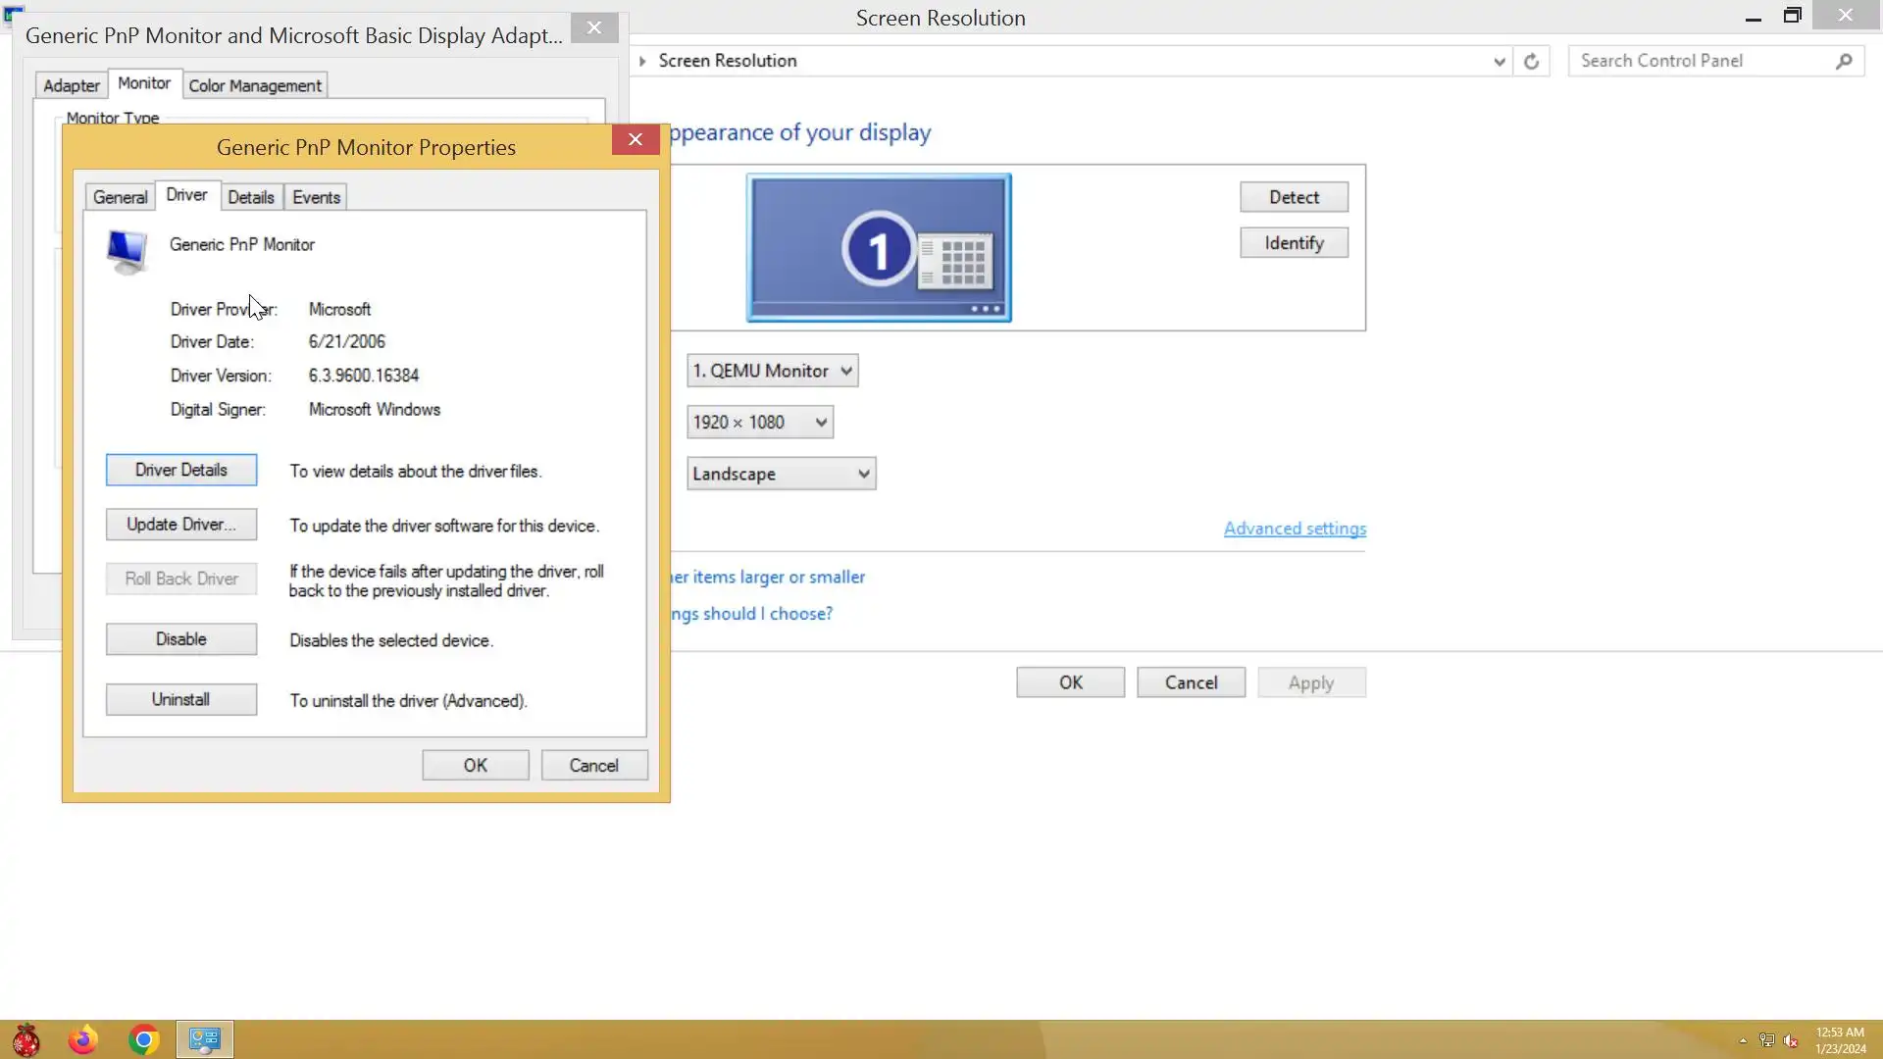Click the search magnifier icon
The width and height of the screenshot is (1883, 1059).
click(1844, 61)
